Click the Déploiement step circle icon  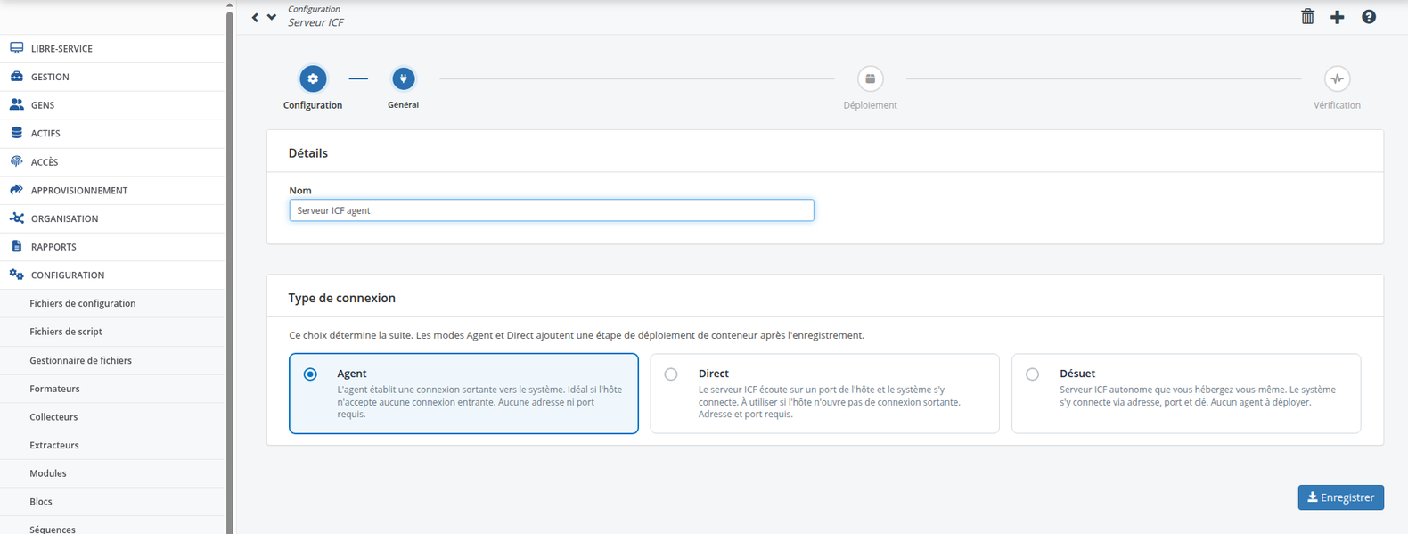[x=871, y=78]
